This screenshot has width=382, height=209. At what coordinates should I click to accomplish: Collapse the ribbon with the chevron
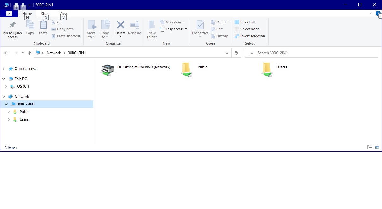click(x=371, y=13)
